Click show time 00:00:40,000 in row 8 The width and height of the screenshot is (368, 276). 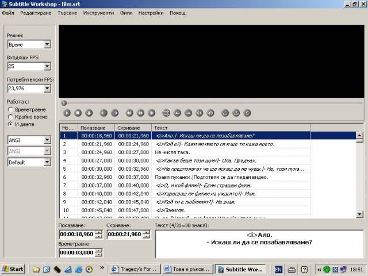tap(97, 194)
